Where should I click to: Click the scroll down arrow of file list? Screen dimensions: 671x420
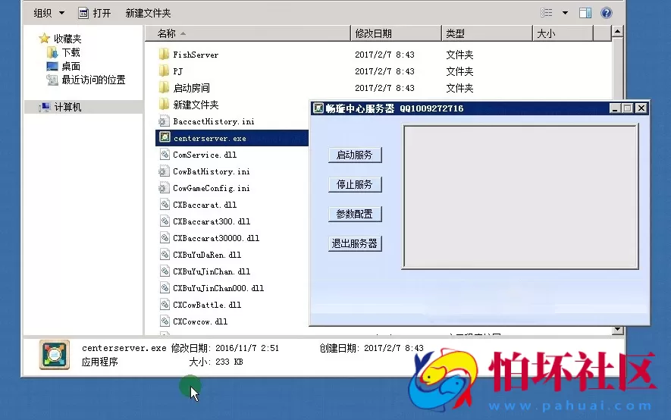pyautogui.click(x=617, y=330)
